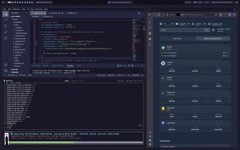Open the new terminal profile dropdown arrow
The width and height of the screenshot is (240, 150).
126,66
